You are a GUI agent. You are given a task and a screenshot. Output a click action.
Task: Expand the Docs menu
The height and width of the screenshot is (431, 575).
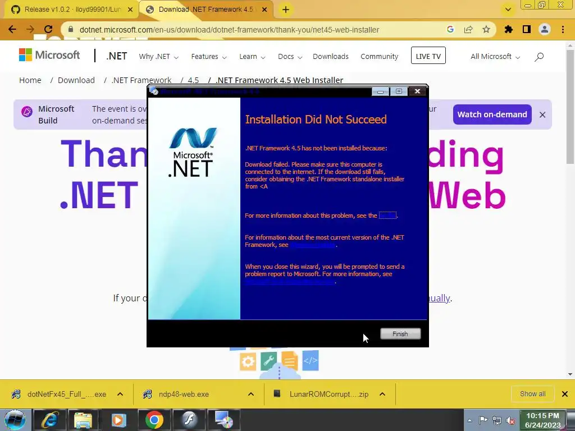pos(290,57)
